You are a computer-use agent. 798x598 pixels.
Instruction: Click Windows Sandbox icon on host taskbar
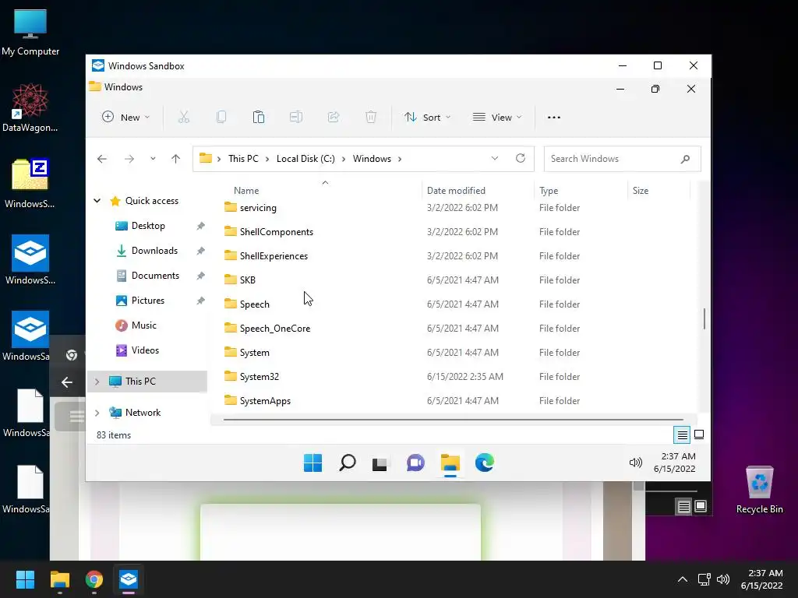129,579
